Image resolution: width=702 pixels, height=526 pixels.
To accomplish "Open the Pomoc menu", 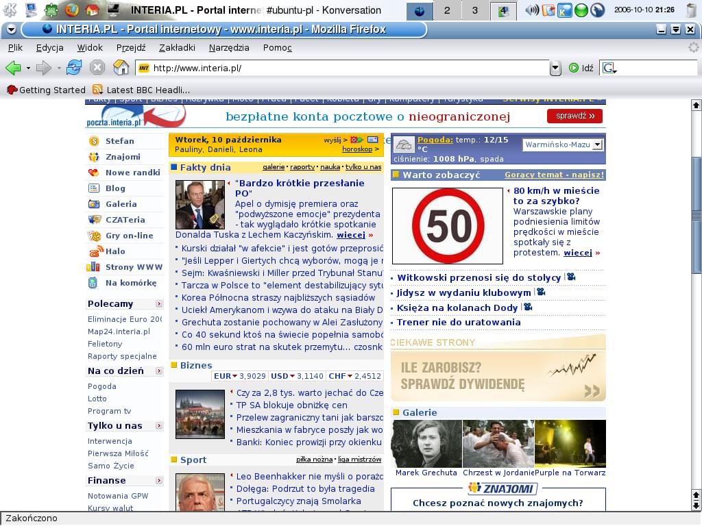I will point(278,48).
